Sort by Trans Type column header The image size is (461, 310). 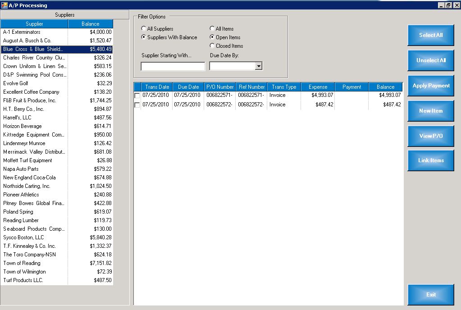[284, 87]
